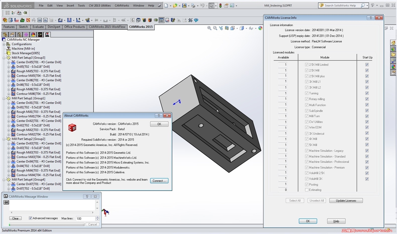The height and width of the screenshot is (234, 397).
Task: Click the CL toolbar icon
Action: tap(45, 20)
